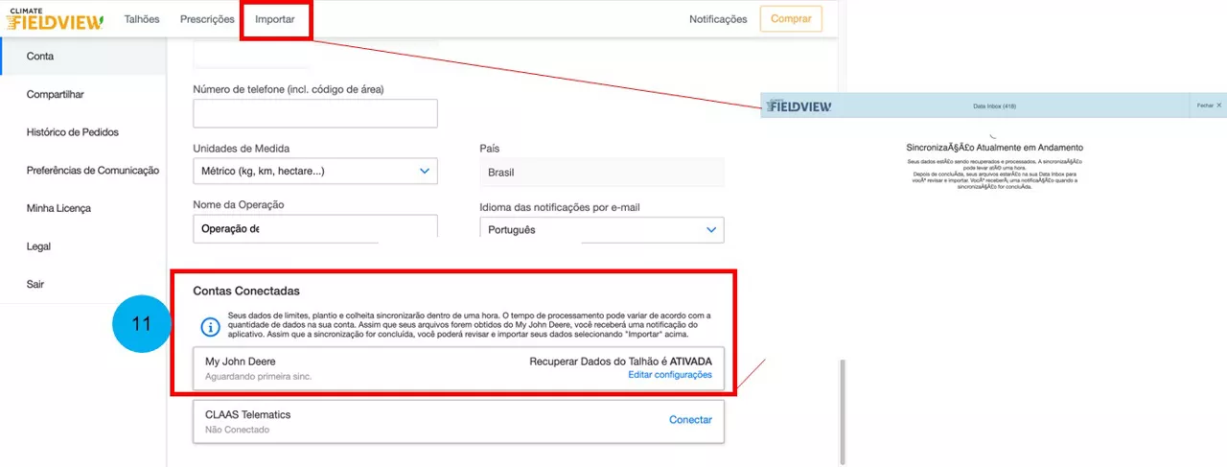Open Notificações in the header

(x=718, y=19)
